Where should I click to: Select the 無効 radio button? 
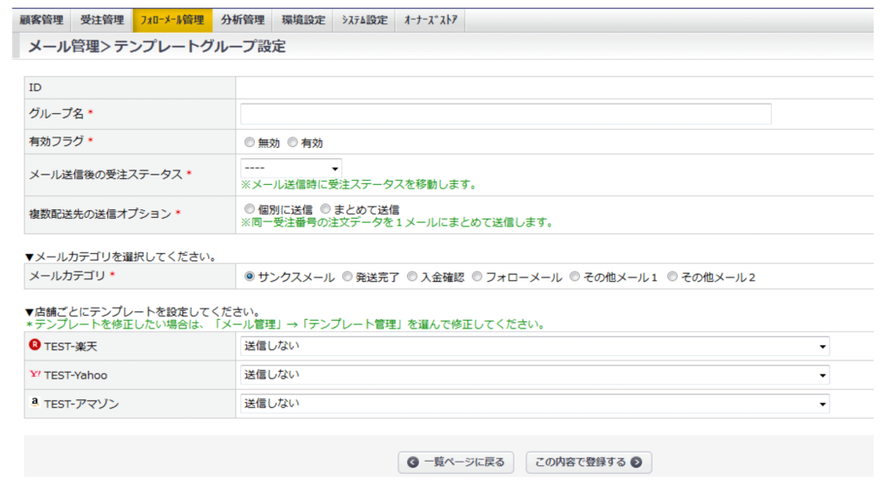coord(250,143)
